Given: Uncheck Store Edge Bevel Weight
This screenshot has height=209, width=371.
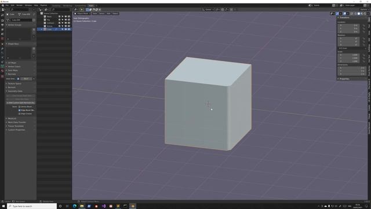Looking at the screenshot, I should pos(19,110).
